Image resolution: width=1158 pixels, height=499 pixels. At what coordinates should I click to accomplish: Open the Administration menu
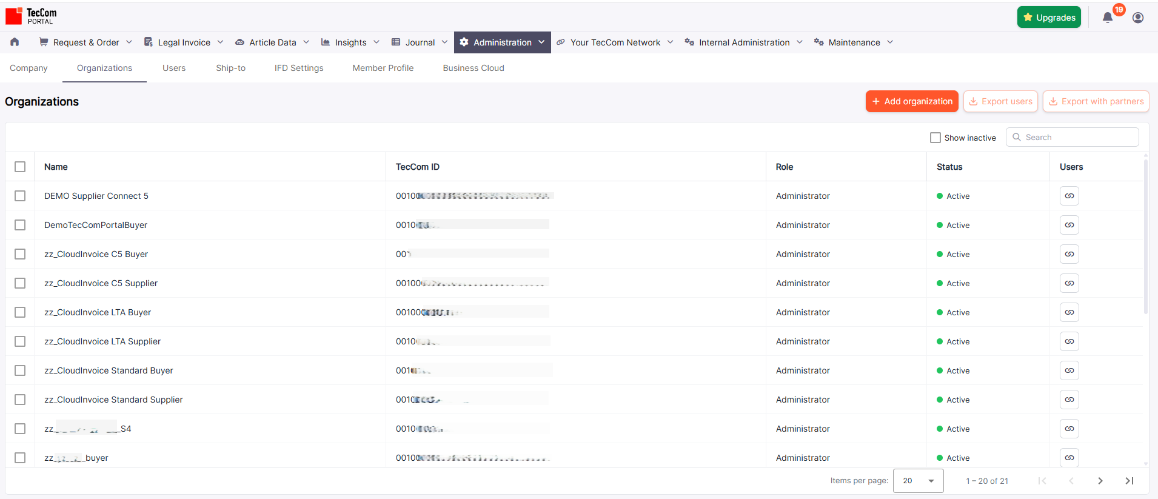point(503,42)
